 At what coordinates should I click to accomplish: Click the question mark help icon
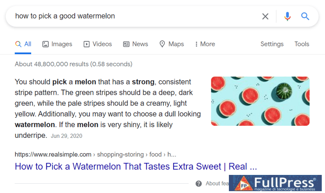pos(199,183)
